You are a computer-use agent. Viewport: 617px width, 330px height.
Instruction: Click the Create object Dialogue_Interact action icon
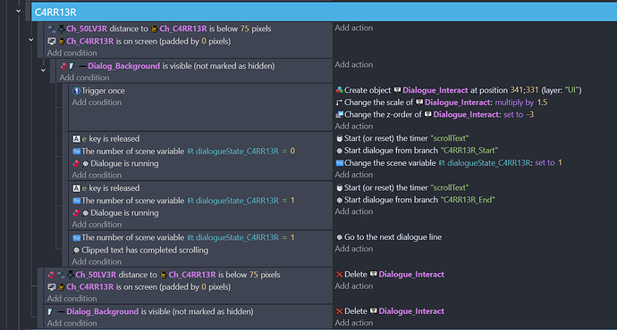[339, 90]
